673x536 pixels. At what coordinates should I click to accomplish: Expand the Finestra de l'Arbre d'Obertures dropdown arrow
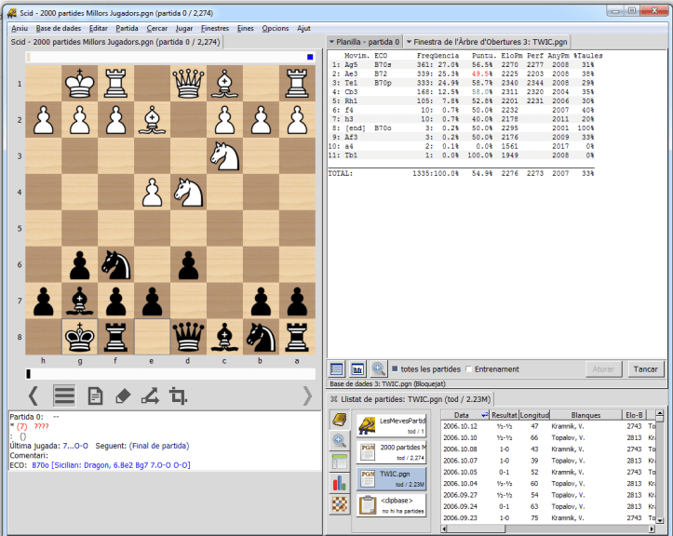tap(408, 42)
